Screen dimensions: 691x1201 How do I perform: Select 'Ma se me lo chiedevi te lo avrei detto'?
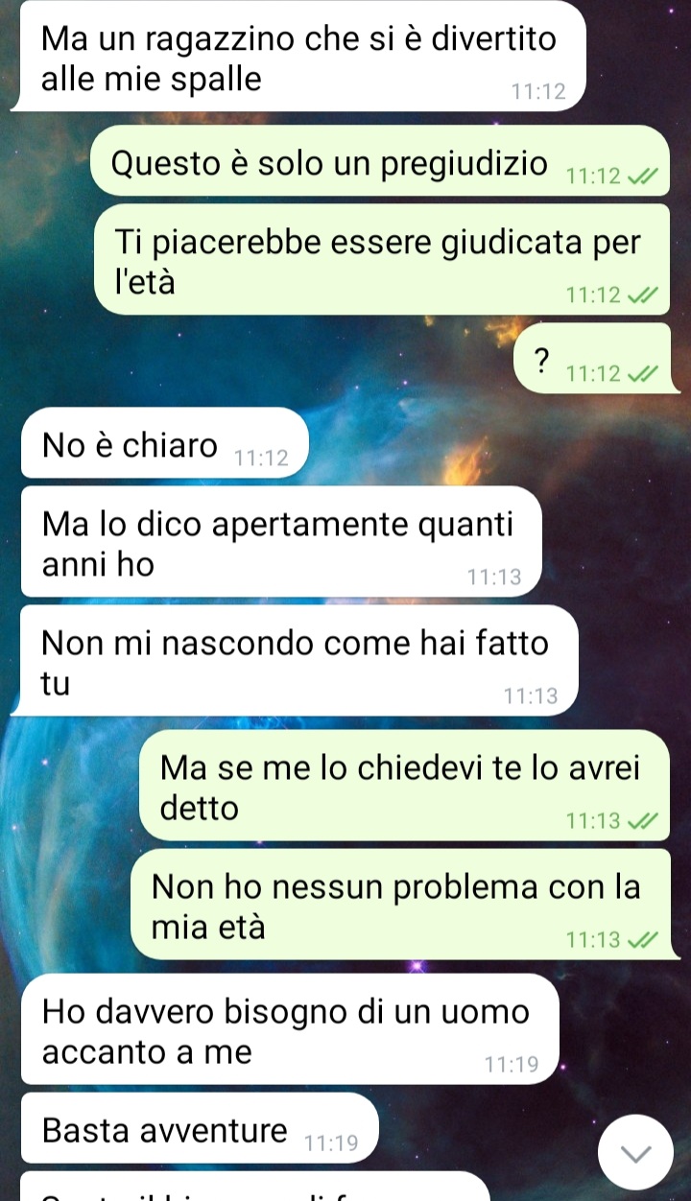tap(404, 785)
